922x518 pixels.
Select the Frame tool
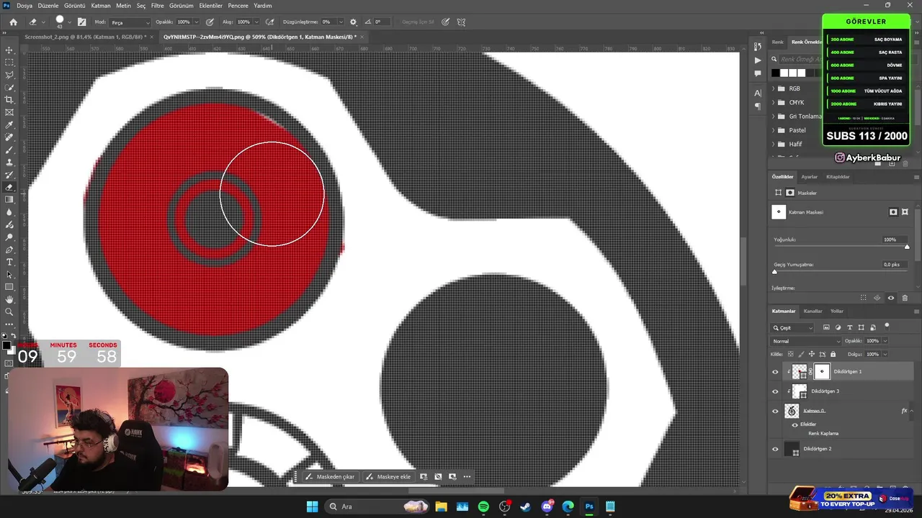pos(9,112)
